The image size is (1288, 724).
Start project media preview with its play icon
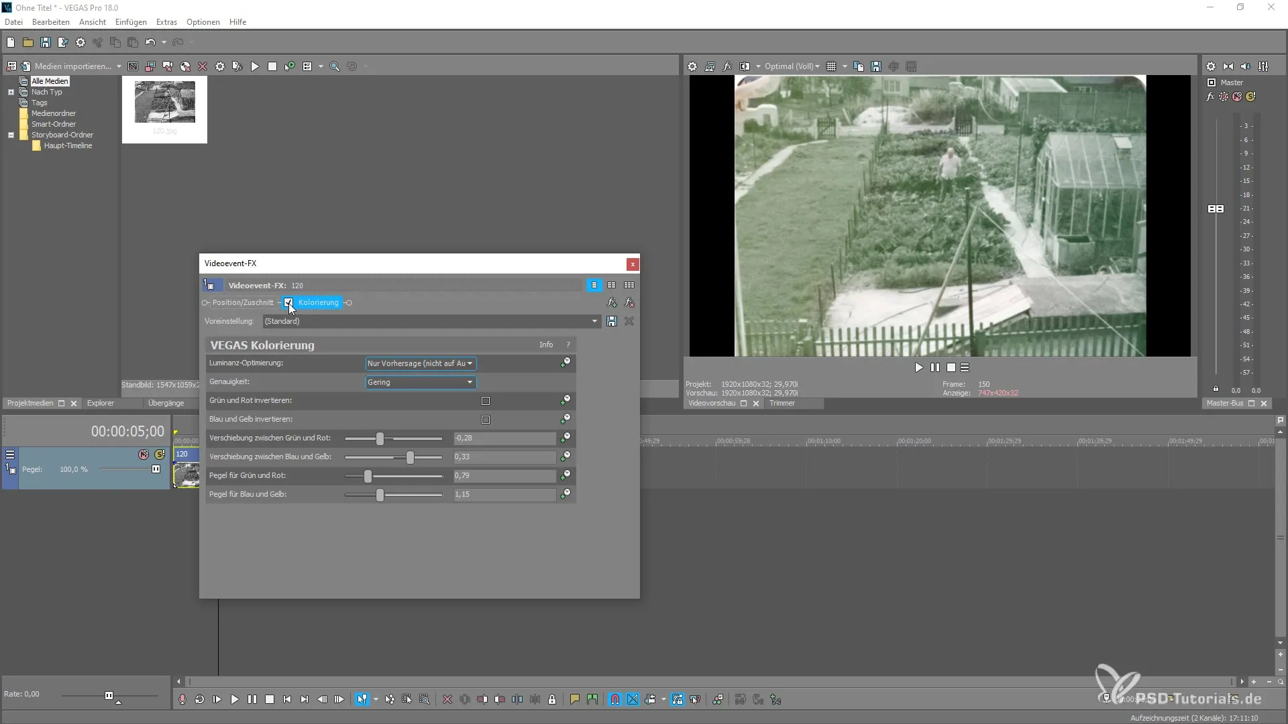tap(255, 66)
